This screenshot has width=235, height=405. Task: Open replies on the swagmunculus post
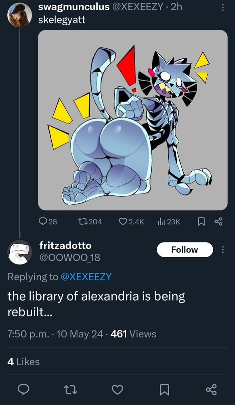pyautogui.click(x=48, y=222)
